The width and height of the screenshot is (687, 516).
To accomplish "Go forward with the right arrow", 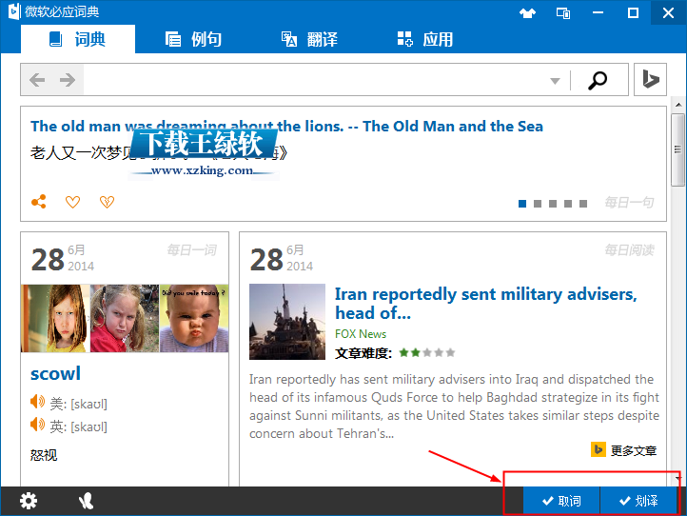I will tap(68, 80).
